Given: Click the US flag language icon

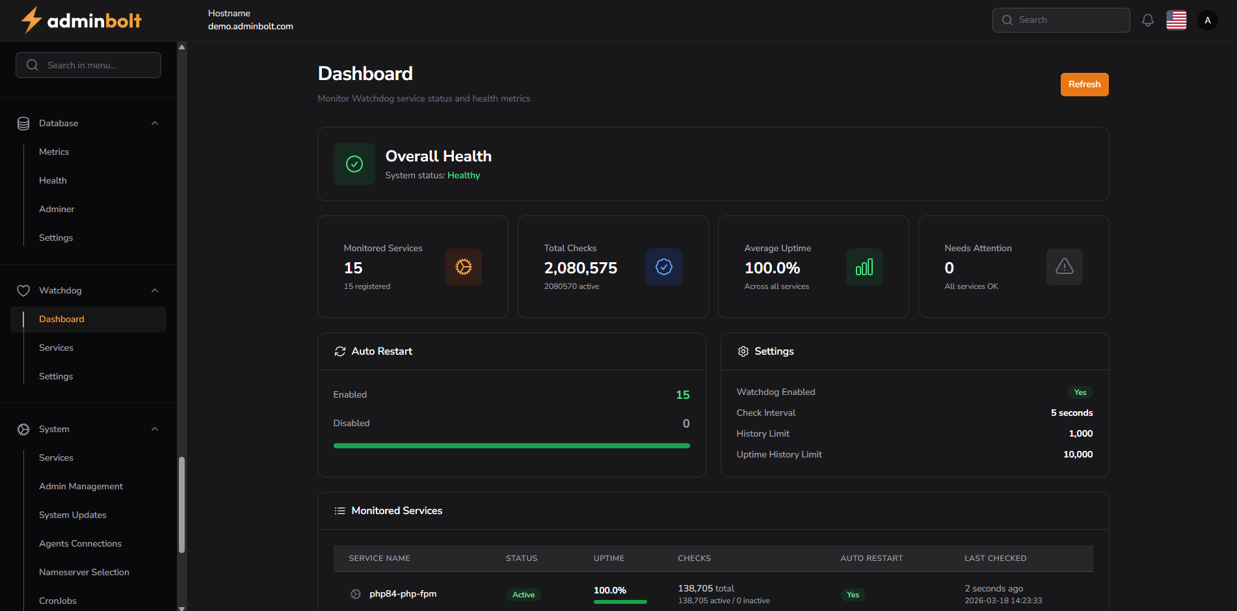Looking at the screenshot, I should pyautogui.click(x=1177, y=20).
